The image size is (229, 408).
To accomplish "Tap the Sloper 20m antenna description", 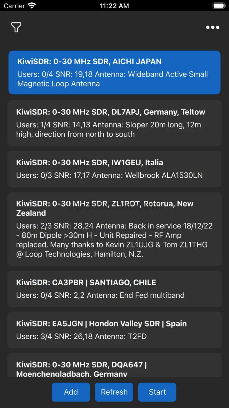I will point(108,129).
